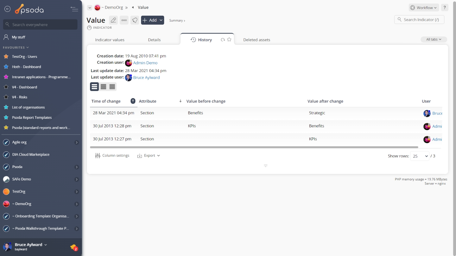The image size is (456, 256).
Task: Click the 30 Jul 2013 12:28 pm cell
Action: click(x=112, y=126)
